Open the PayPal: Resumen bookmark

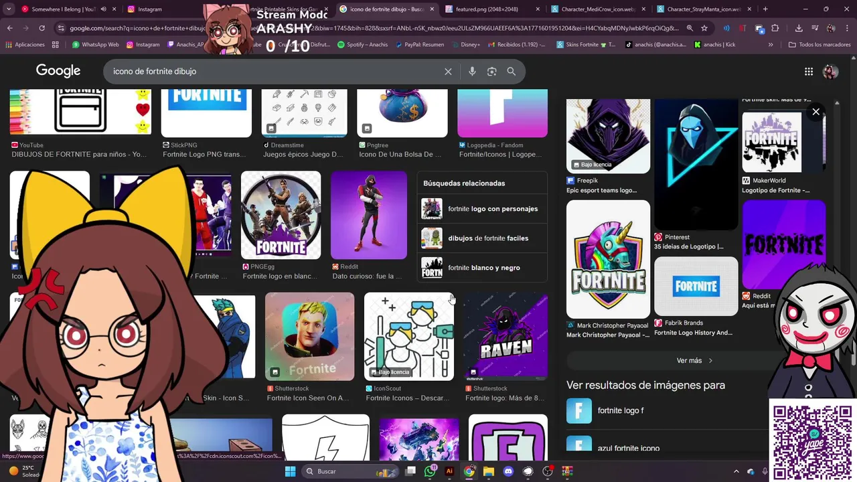pos(420,44)
